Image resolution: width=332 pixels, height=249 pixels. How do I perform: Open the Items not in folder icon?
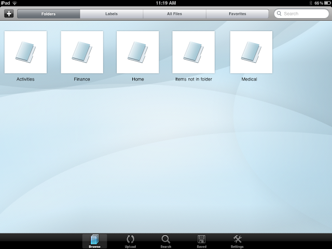193,52
